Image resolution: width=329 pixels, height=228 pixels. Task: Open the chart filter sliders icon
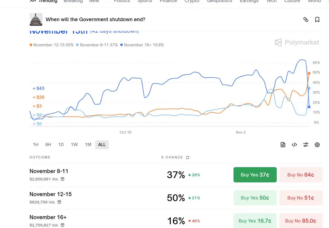tap(306, 145)
